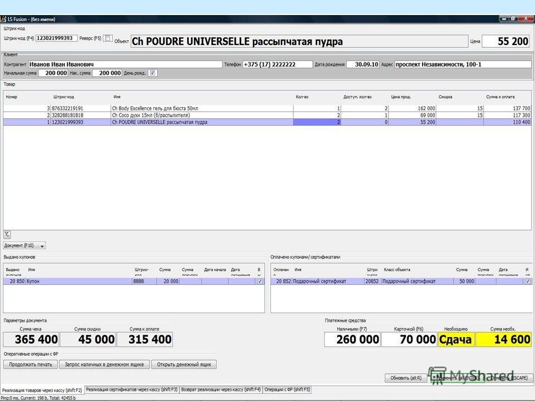Click the Обновить (alt R) button

(406, 378)
